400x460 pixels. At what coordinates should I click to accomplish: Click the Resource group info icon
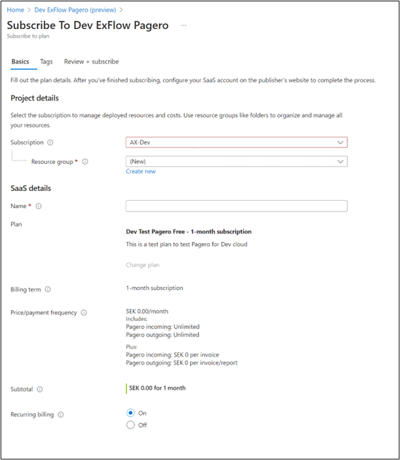[85, 162]
